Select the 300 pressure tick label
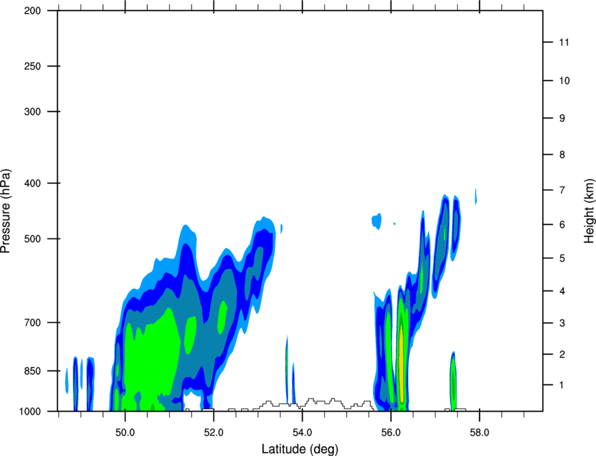The width and height of the screenshot is (596, 456). [x=32, y=112]
